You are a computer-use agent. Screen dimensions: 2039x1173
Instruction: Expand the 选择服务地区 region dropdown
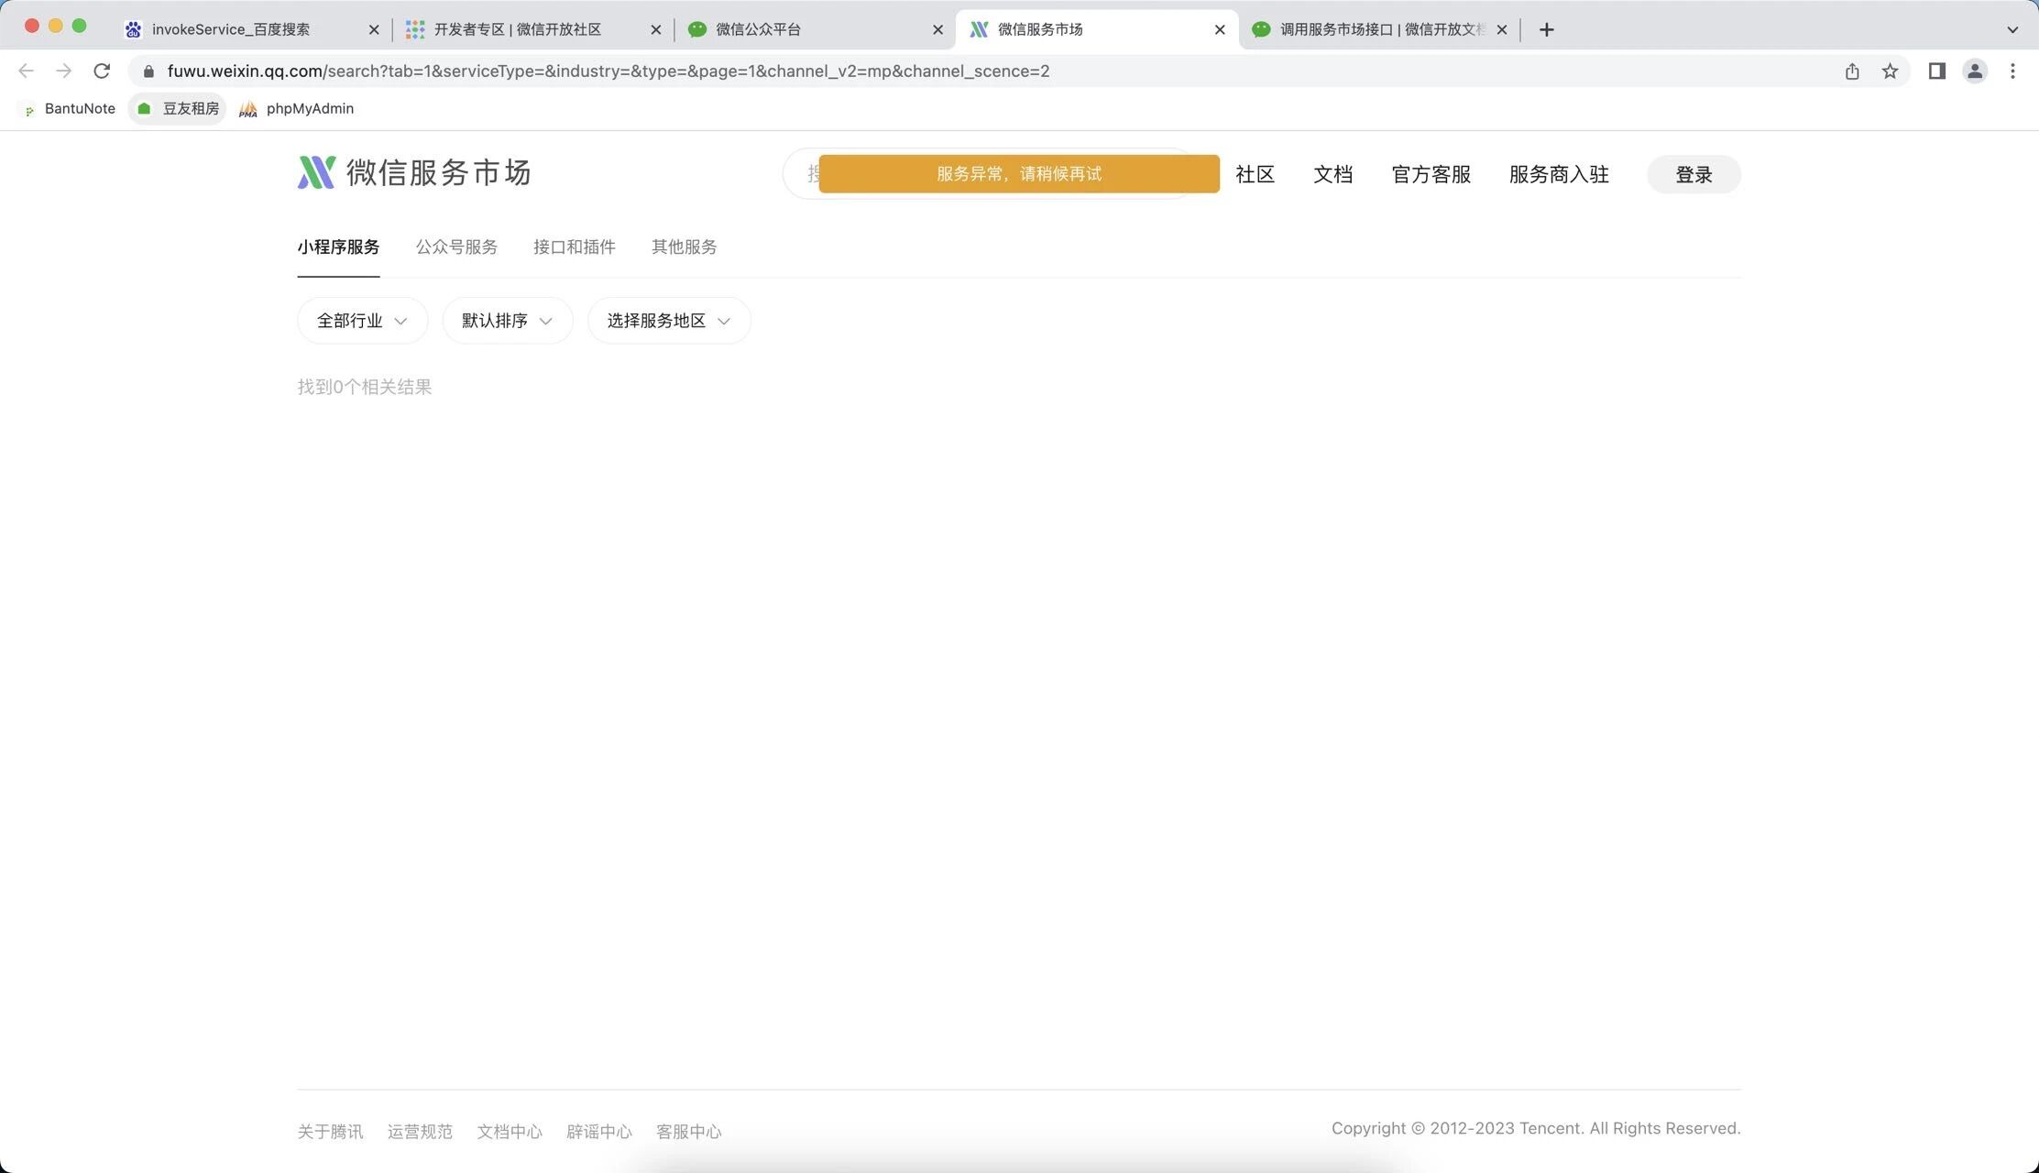[x=669, y=321]
